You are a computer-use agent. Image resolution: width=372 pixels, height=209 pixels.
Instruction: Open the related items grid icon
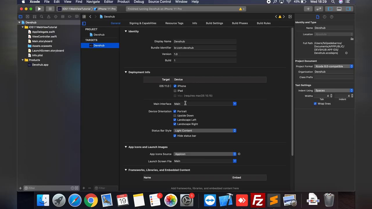(84, 17)
